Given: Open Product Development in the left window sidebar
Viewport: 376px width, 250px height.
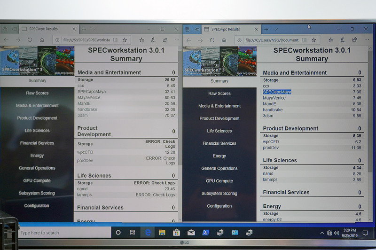Looking at the screenshot, I should [37, 118].
